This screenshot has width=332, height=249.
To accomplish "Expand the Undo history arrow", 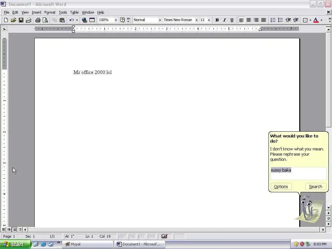I will [77, 20].
